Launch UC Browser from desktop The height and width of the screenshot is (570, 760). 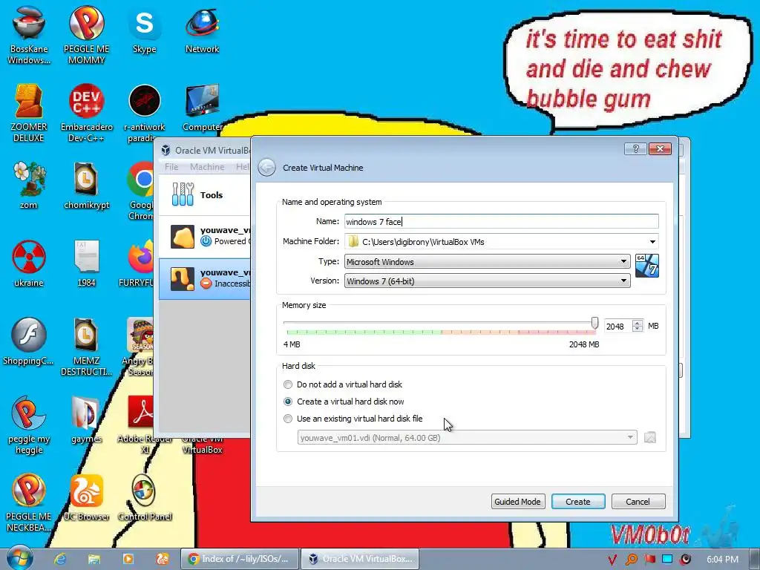pyautogui.click(x=86, y=498)
